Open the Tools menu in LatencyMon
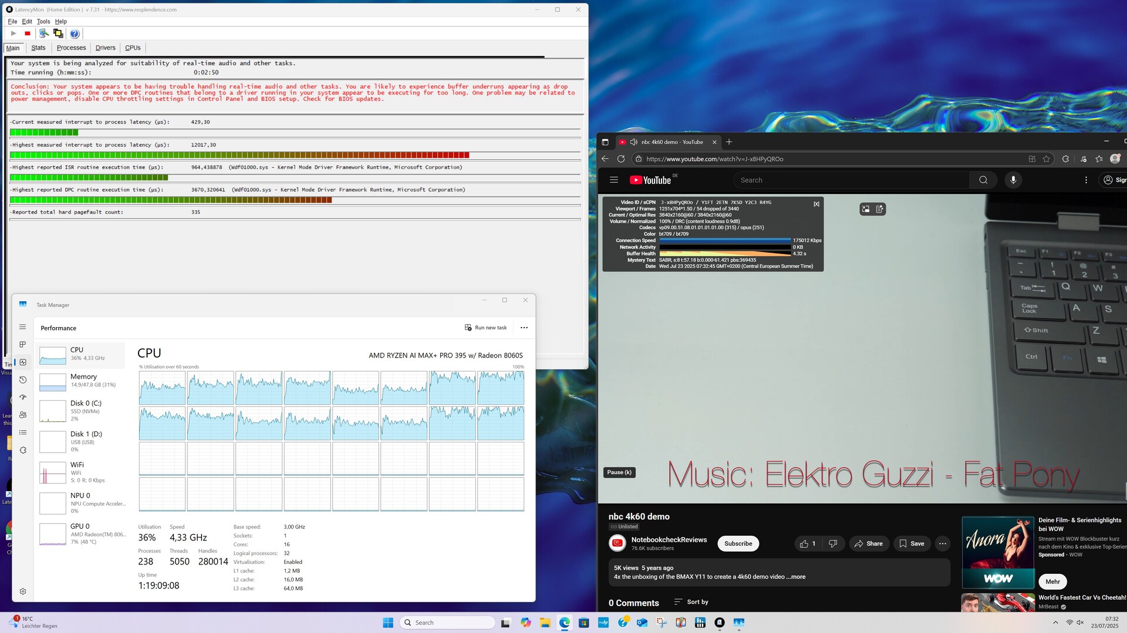The height and width of the screenshot is (633, 1127). (43, 22)
